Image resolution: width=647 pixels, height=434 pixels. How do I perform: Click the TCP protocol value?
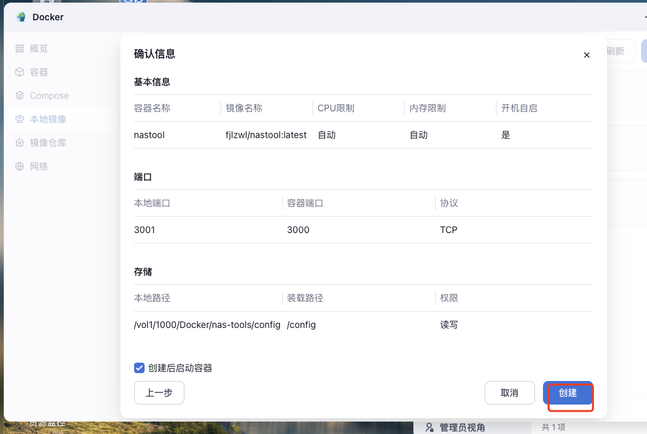pos(449,230)
